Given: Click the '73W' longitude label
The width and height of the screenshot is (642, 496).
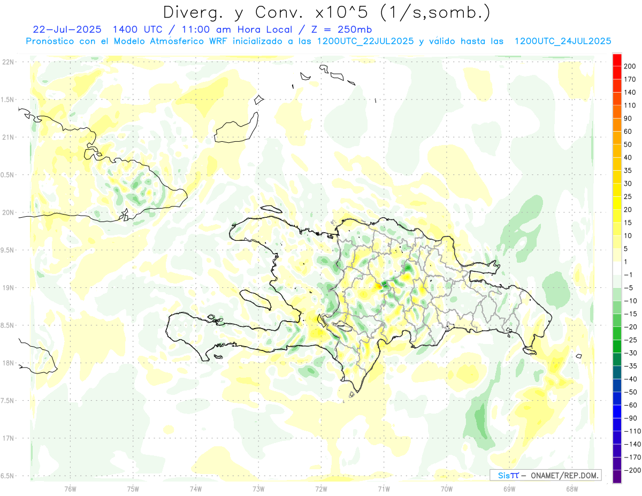Looking at the screenshot, I should coord(258,489).
